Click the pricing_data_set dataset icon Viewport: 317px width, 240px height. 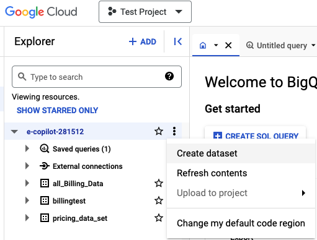pyautogui.click(x=45, y=218)
